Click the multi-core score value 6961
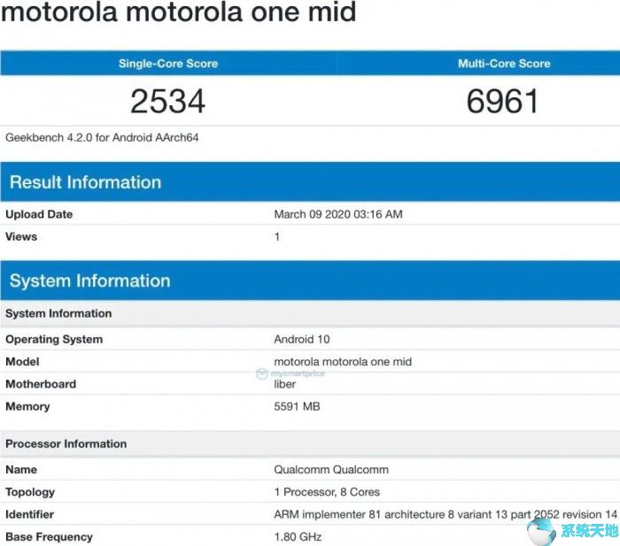Image resolution: width=620 pixels, height=546 pixels. coord(502,101)
